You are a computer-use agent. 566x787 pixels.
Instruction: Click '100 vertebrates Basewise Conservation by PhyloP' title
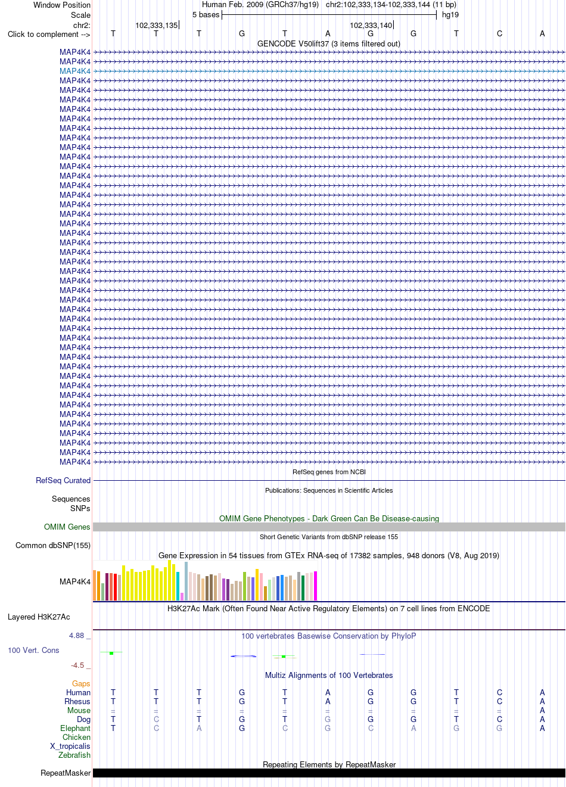click(329, 636)
